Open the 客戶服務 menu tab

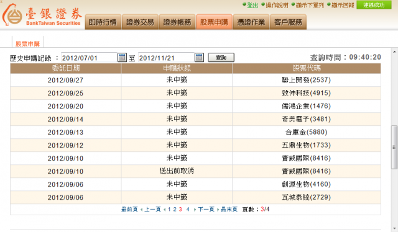point(288,22)
